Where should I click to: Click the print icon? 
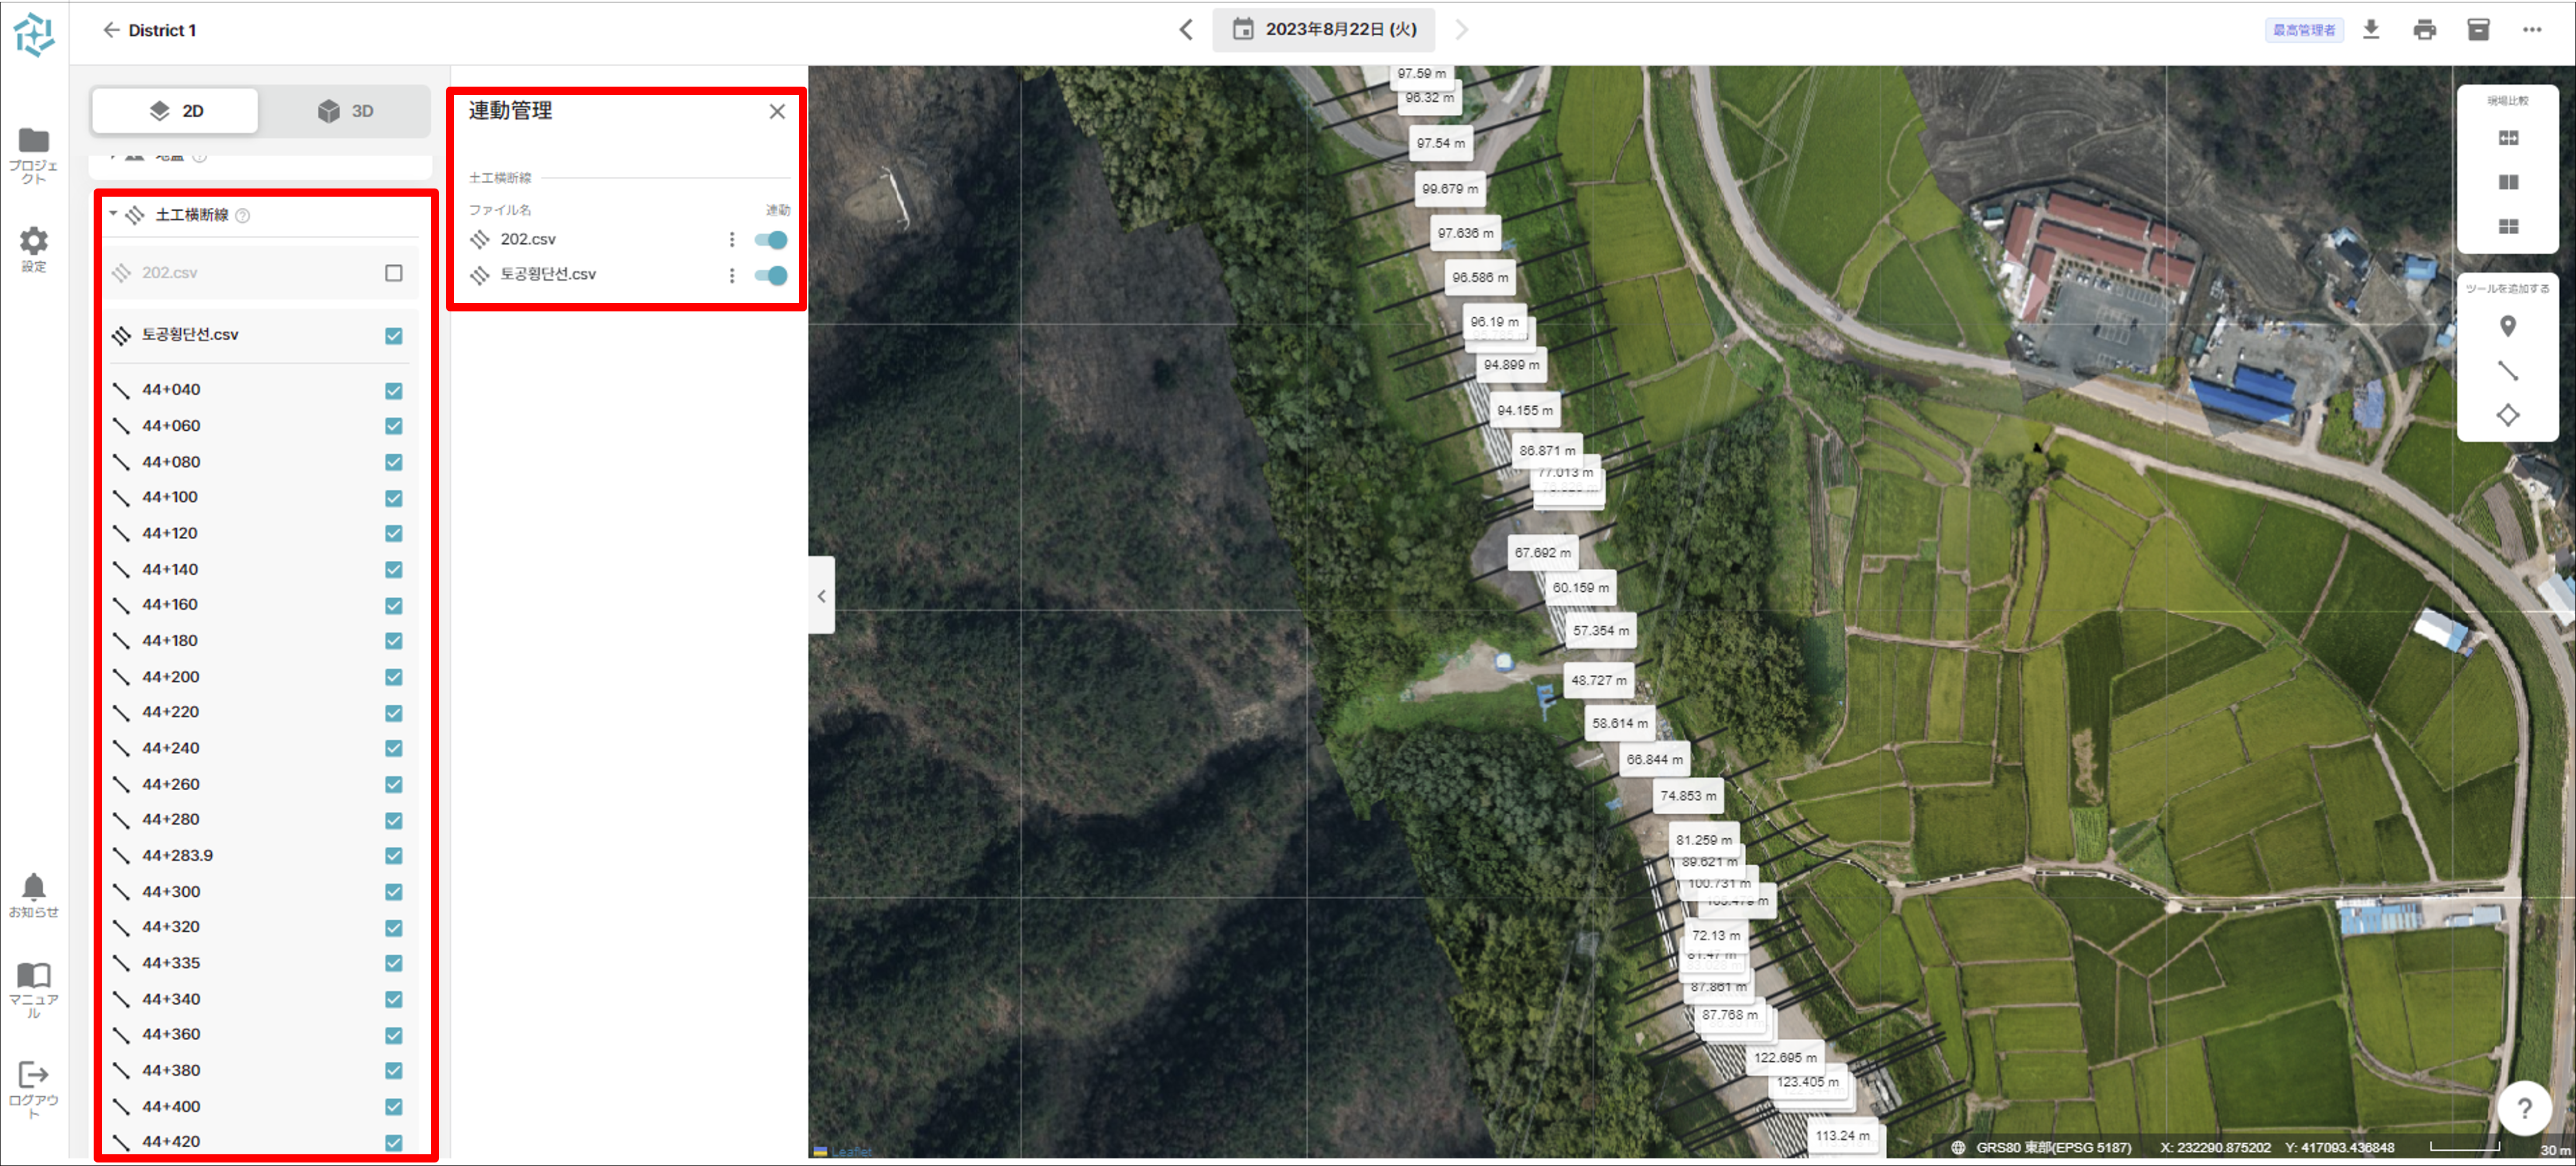pos(2424,29)
